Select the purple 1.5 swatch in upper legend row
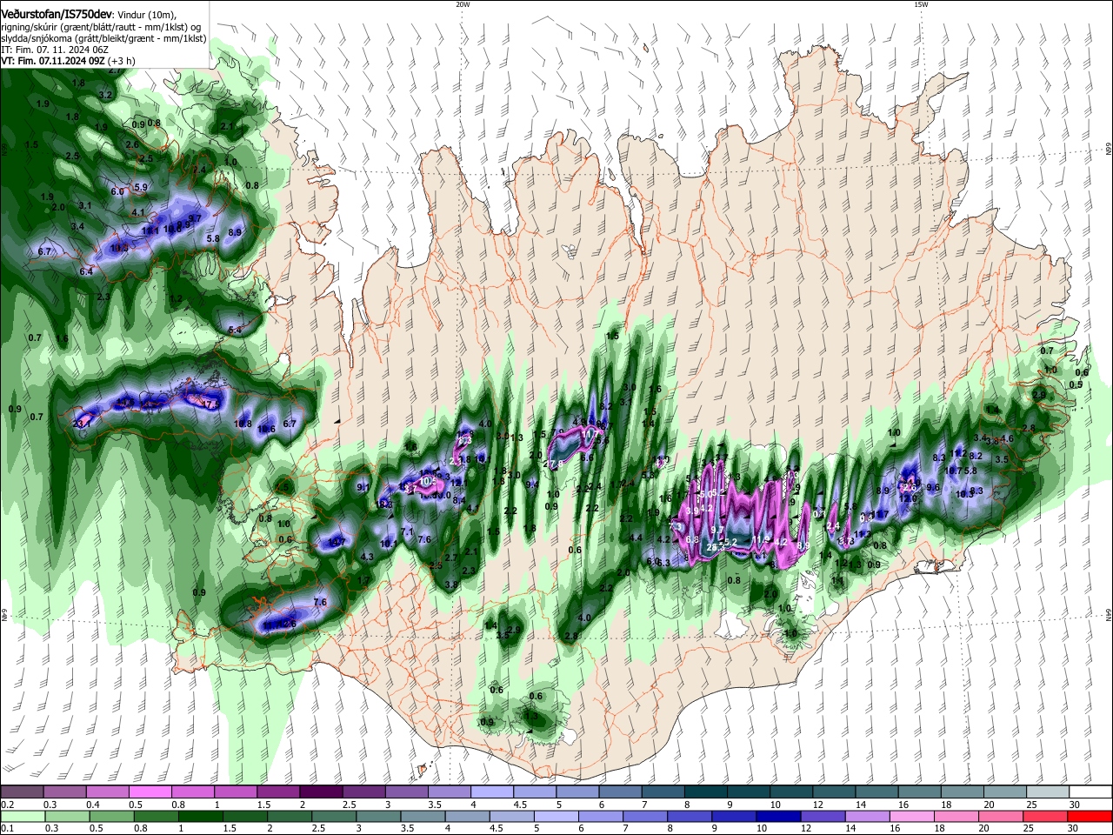 (277, 792)
